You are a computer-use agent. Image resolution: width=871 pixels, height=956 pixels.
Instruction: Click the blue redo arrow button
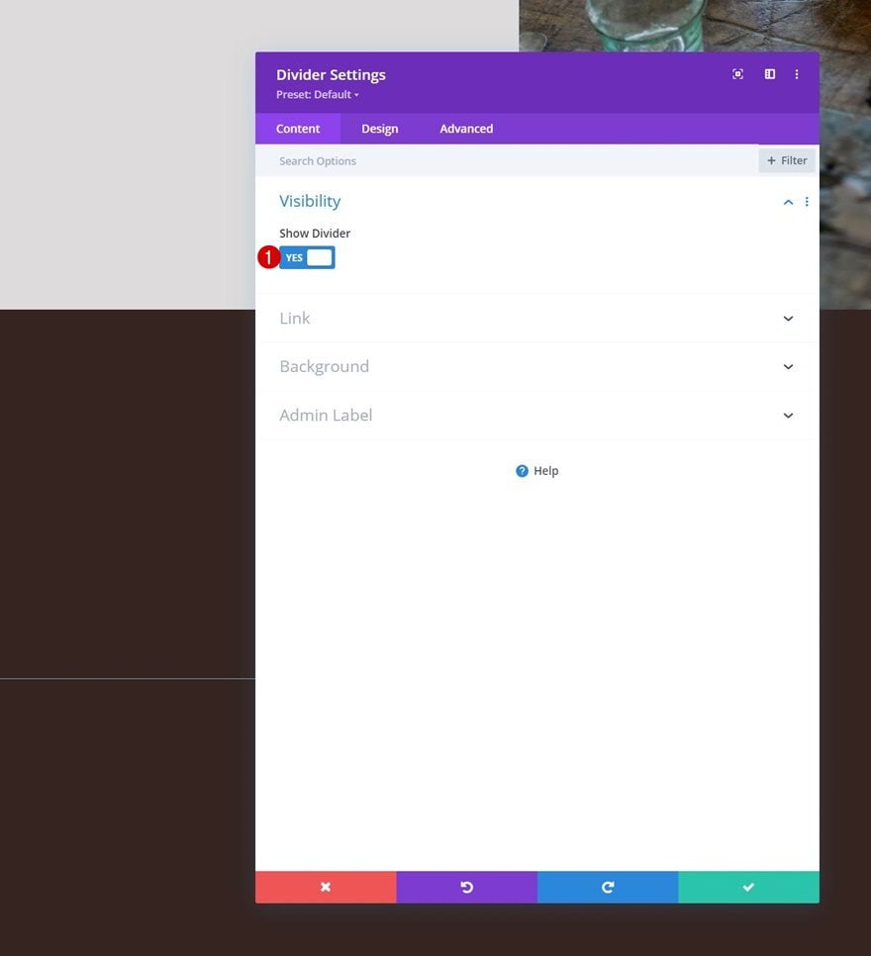[608, 887]
